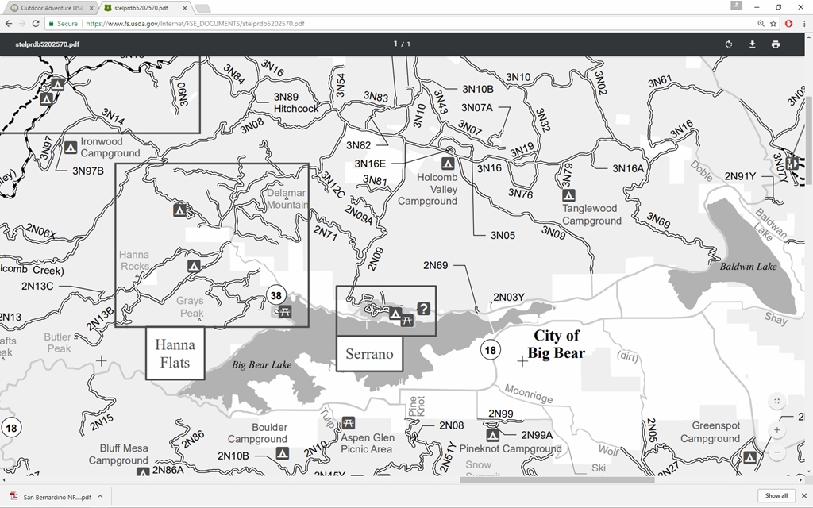813x508 pixels.
Task: Open the San Bernardino NF pdf download
Action: (52, 497)
